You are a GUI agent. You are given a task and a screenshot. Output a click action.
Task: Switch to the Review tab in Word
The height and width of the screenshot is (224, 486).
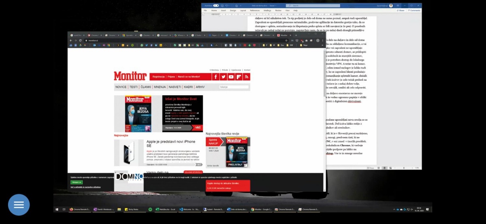tap(278, 10)
